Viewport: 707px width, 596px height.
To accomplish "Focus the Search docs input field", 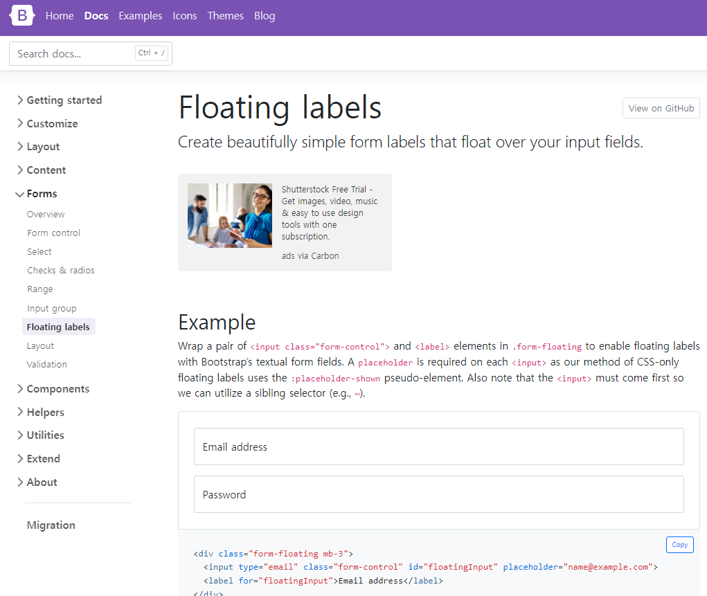I will pos(91,54).
